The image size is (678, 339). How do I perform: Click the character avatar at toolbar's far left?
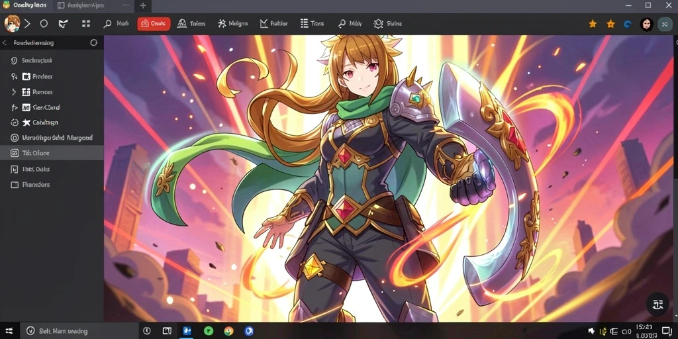(12, 23)
